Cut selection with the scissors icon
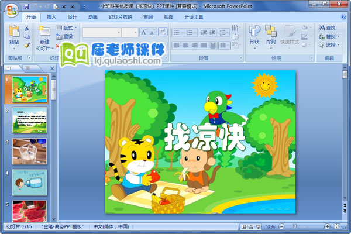Screen dimensions: 351x234 [x=27, y=28]
